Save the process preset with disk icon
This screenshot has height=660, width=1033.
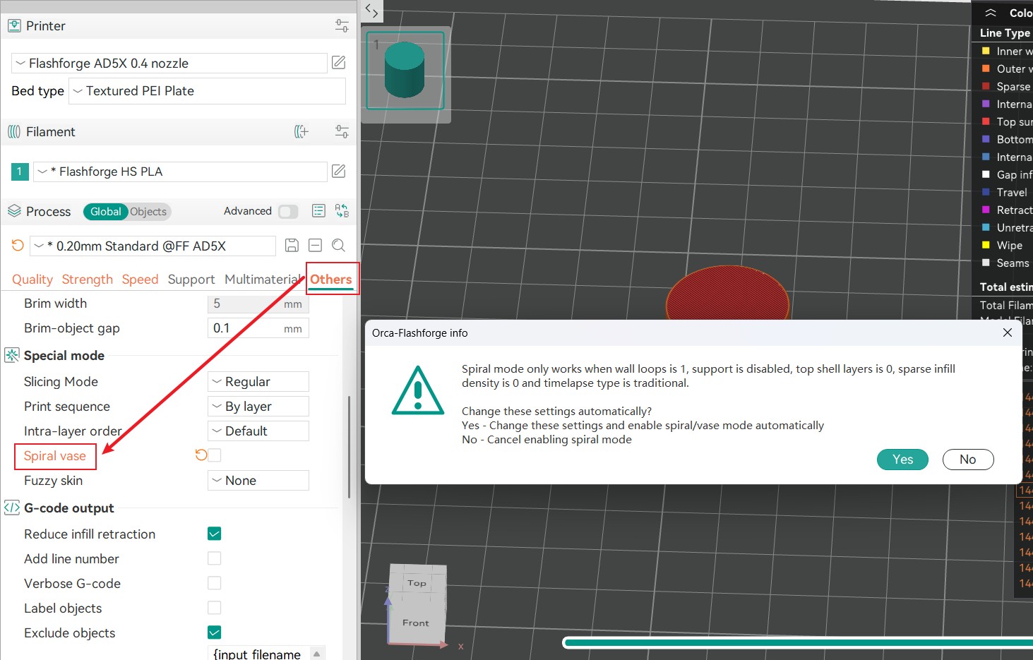[x=292, y=246]
